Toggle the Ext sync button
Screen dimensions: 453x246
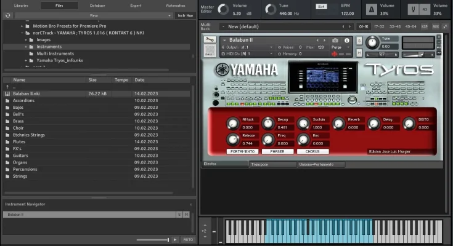(x=321, y=7)
